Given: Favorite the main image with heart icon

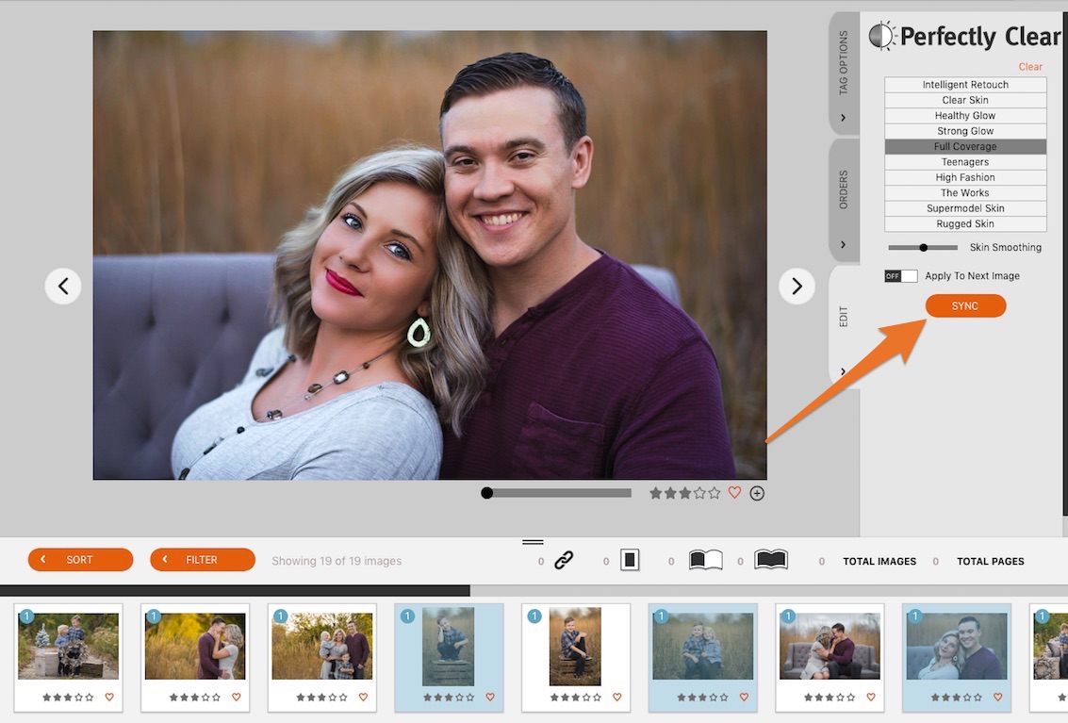Looking at the screenshot, I should tap(734, 493).
